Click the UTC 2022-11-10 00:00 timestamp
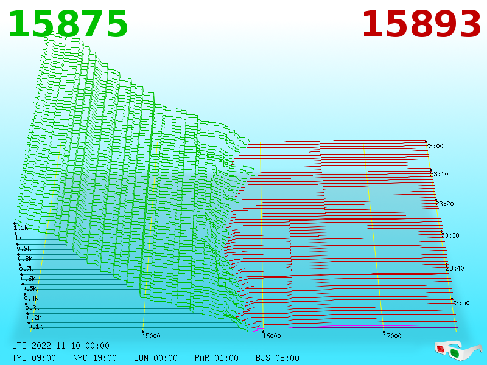487x365 pixels. [x=61, y=346]
